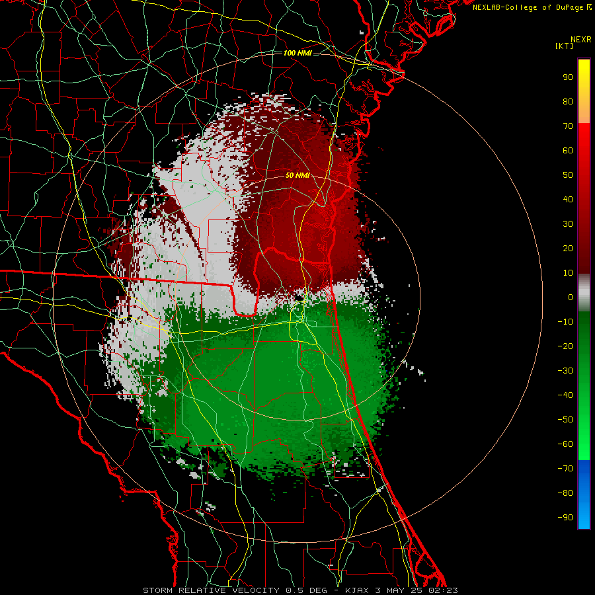Click the 30 value on the velocity color scale

(x=568, y=224)
